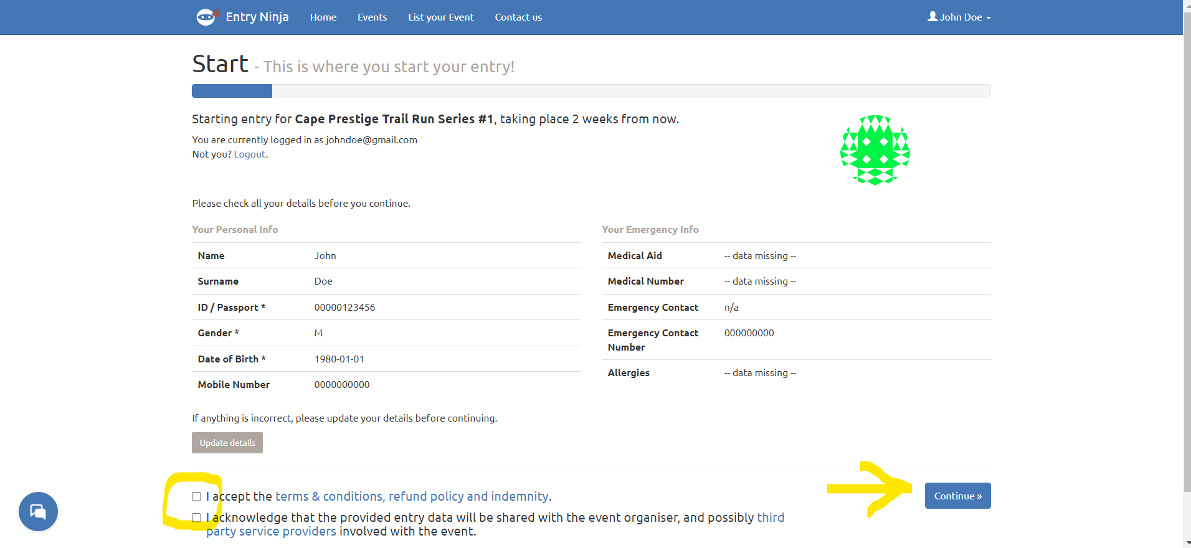Click the entry progress bar
Viewport: 1191px width, 548px height.
pos(591,91)
